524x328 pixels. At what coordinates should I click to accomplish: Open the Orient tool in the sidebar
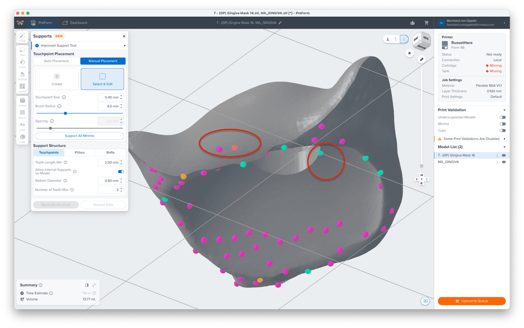point(22,63)
